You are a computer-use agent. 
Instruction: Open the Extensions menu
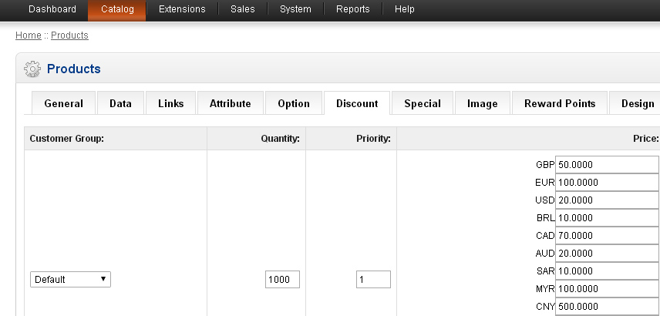tap(182, 9)
